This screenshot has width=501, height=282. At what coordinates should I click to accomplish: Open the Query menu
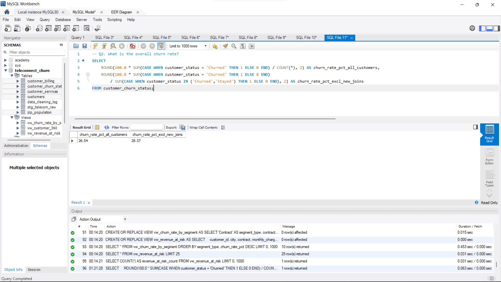tap(45, 20)
